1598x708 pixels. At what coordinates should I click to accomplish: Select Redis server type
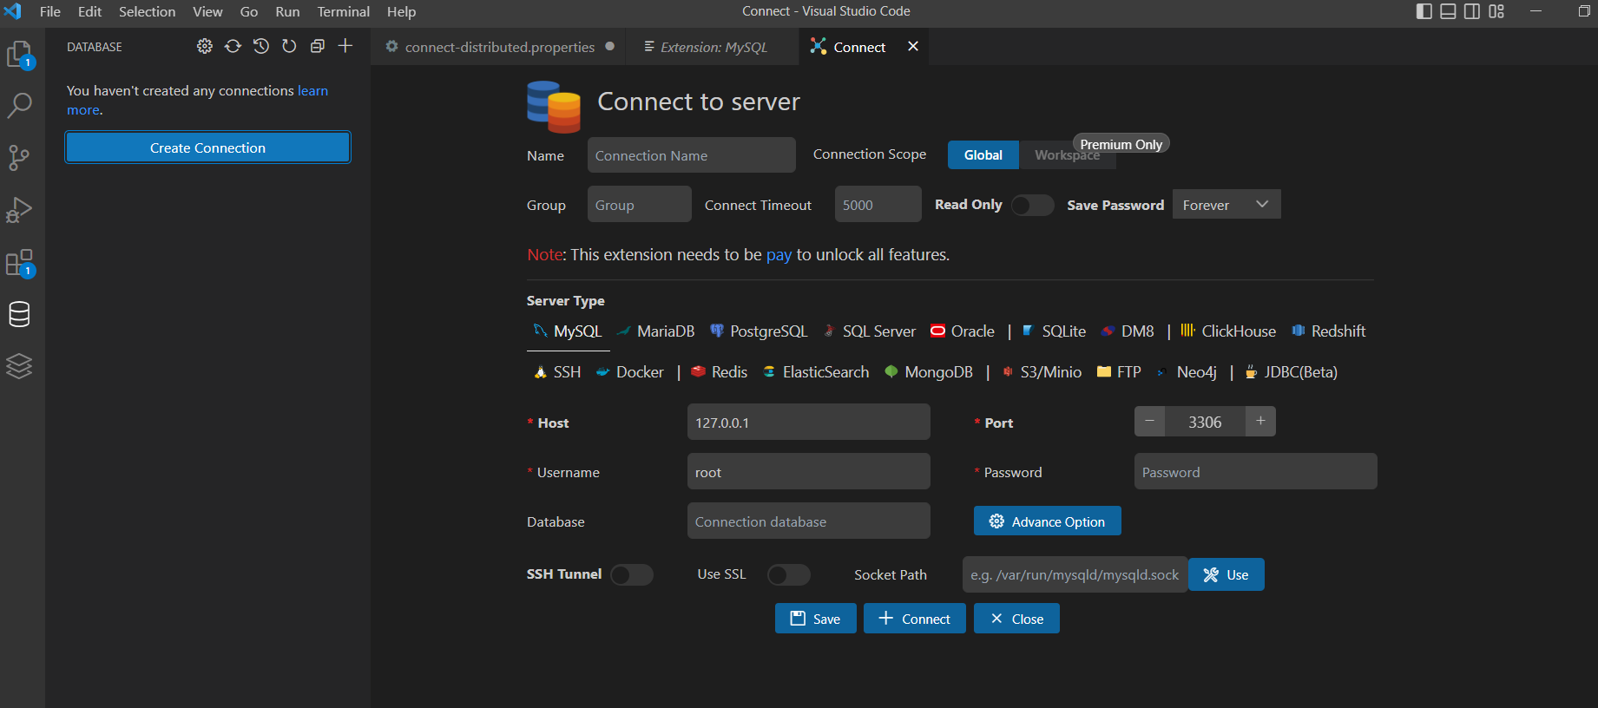[x=720, y=372]
